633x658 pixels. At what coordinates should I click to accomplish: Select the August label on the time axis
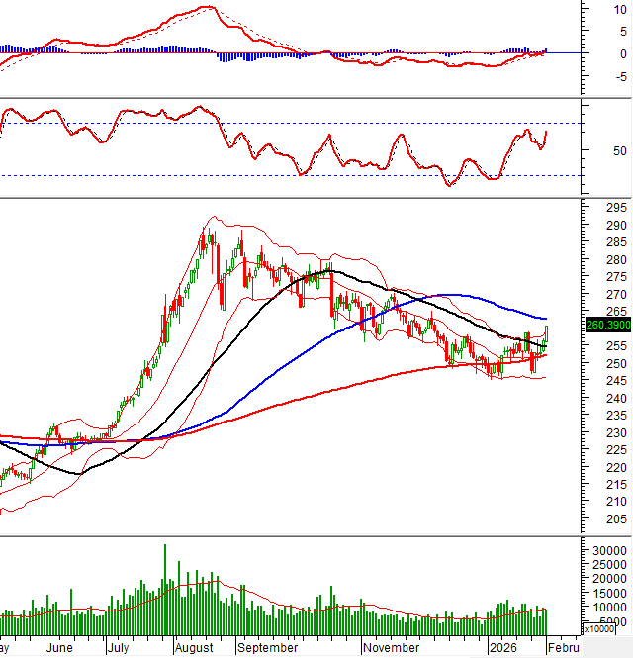[194, 648]
